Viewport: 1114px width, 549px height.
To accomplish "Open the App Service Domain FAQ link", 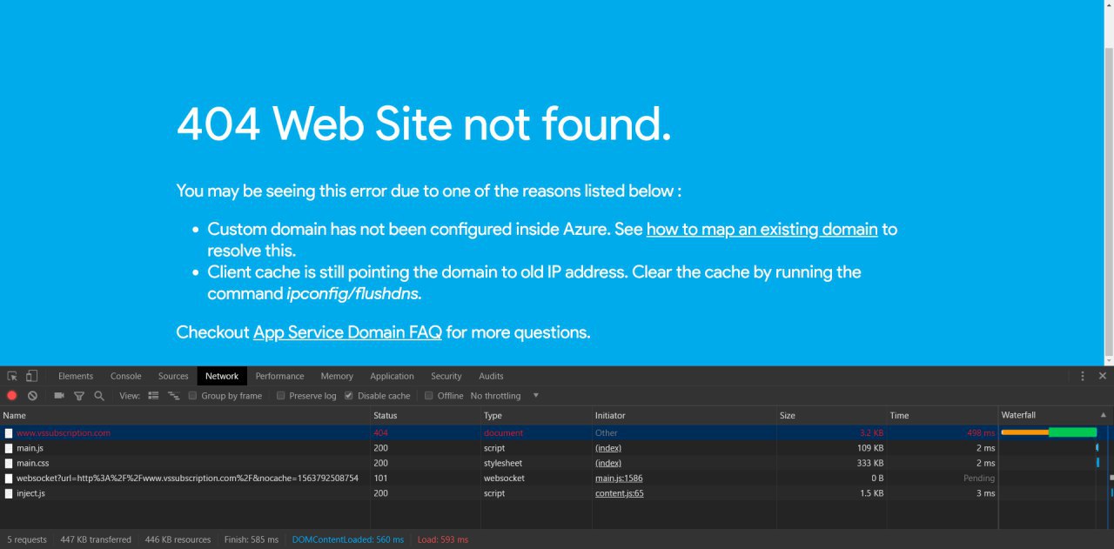I will [347, 332].
